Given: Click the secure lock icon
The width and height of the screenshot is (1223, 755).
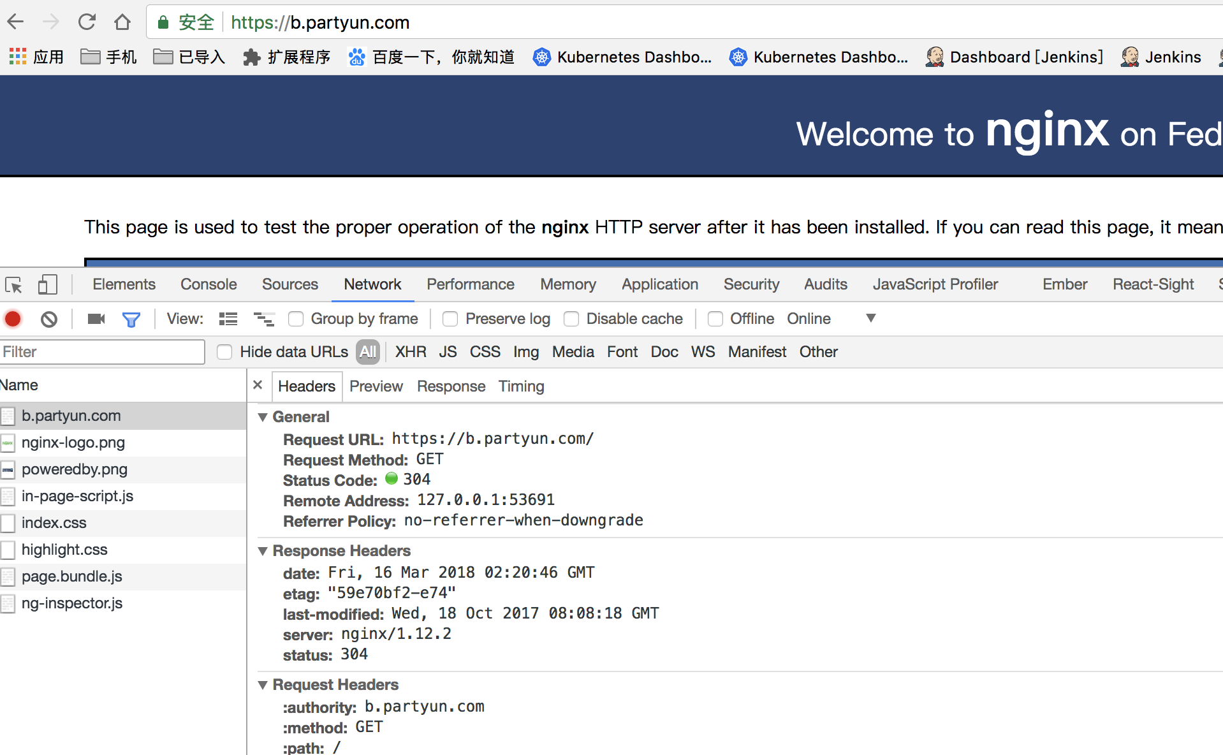Looking at the screenshot, I should pos(163,22).
